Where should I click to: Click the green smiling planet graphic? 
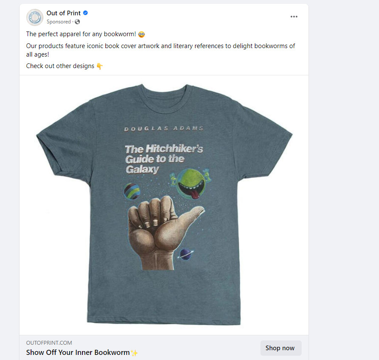(190, 184)
